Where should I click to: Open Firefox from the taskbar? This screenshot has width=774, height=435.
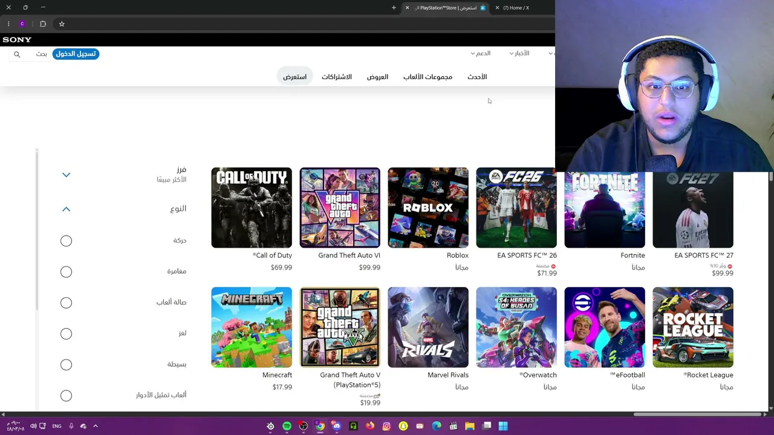(x=370, y=426)
